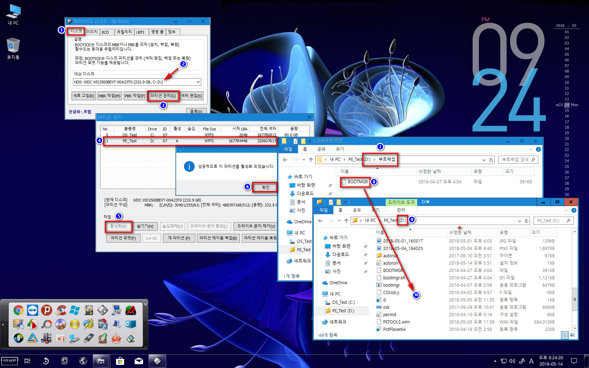Open the 드라이브 도구 ribbon tab
This screenshot has width=589, height=368.
401,202
